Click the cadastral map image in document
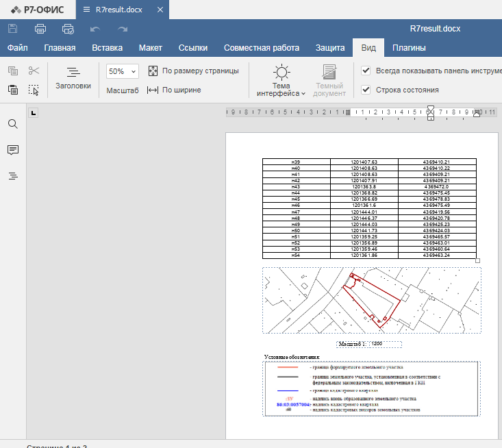The image size is (502, 448). pyautogui.click(x=371, y=299)
